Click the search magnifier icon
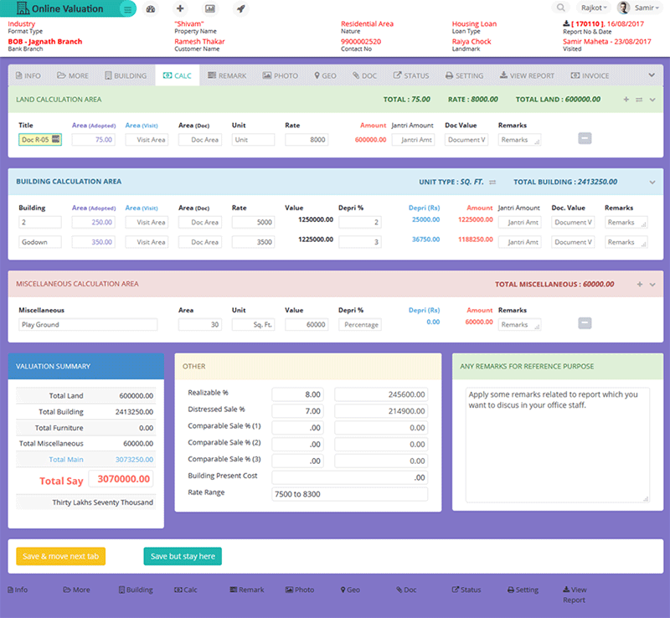Viewport: 670px width, 618px height. pos(561,8)
